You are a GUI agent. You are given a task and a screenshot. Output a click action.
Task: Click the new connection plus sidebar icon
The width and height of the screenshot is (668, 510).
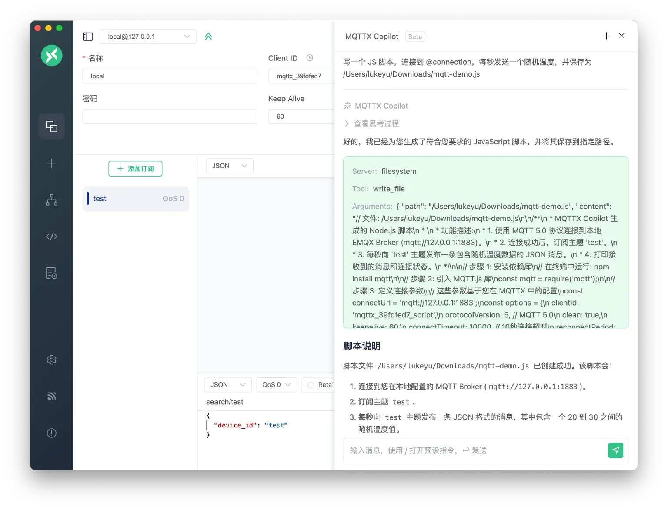pos(52,163)
